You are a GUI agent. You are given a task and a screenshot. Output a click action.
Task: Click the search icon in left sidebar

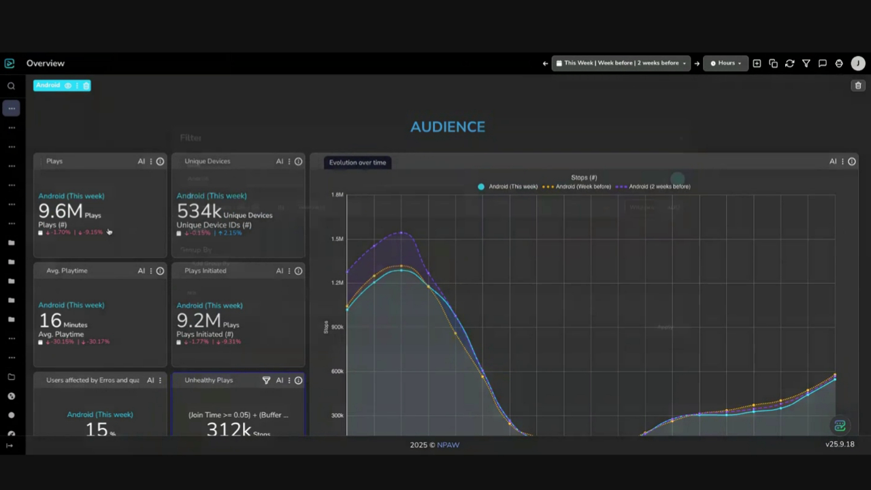click(x=11, y=86)
